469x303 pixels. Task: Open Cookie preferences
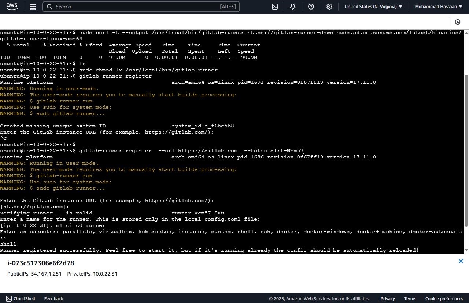click(x=444, y=299)
